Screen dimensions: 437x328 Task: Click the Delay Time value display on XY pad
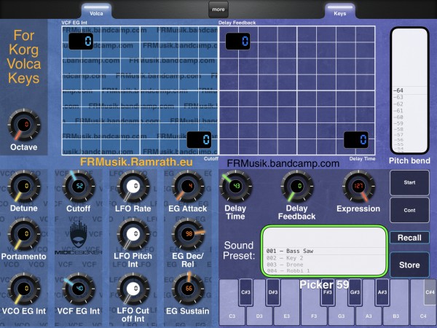coord(356,140)
